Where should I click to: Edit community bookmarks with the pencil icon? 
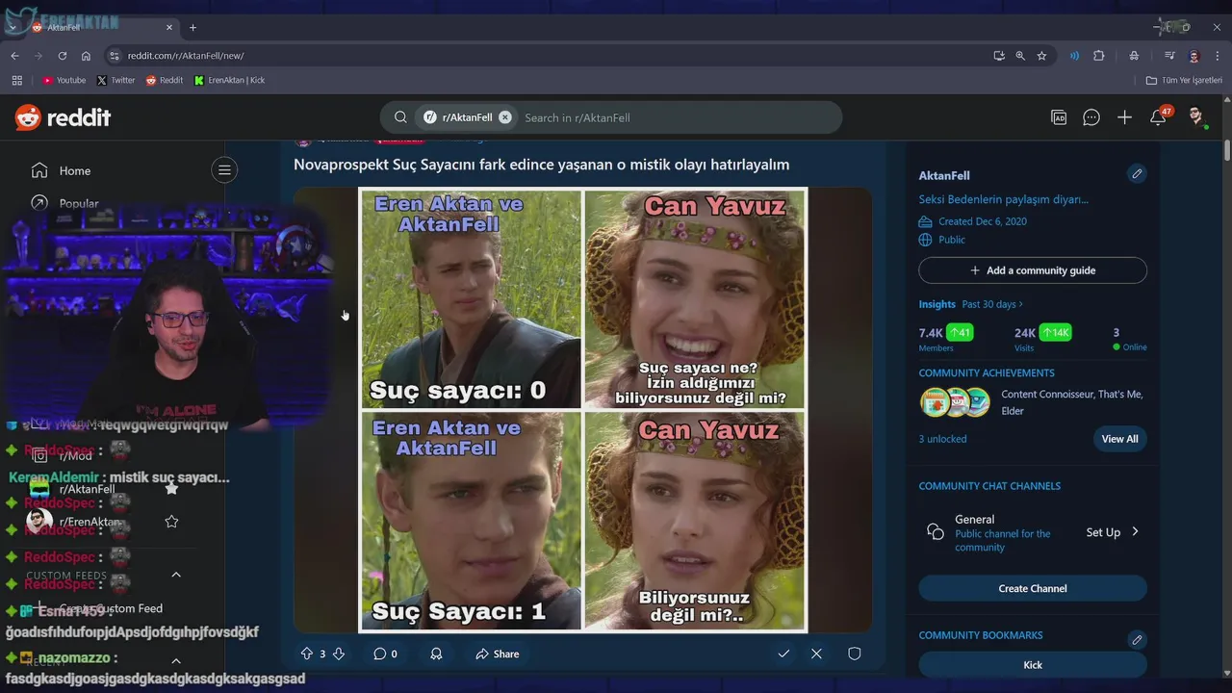click(1137, 639)
